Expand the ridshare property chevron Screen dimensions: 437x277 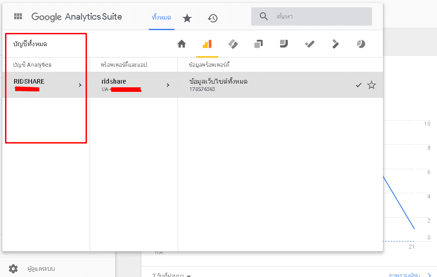click(168, 85)
